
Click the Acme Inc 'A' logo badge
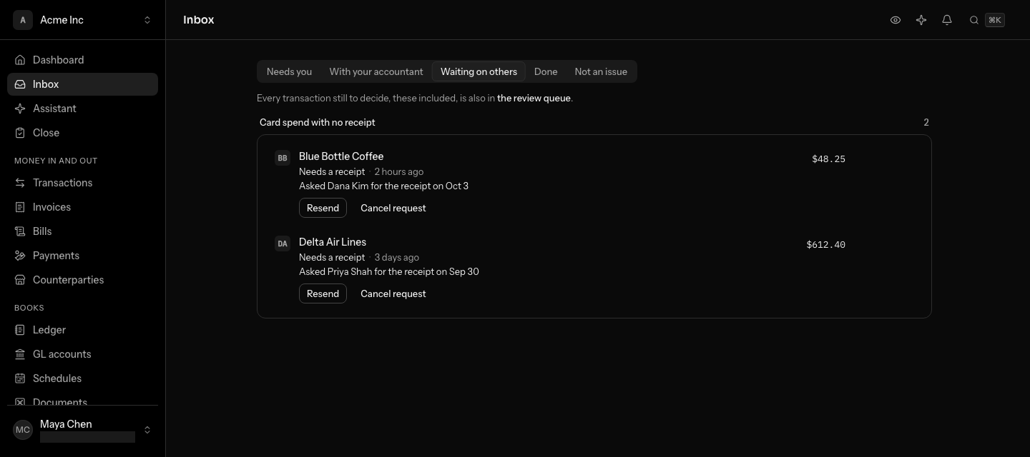click(23, 20)
